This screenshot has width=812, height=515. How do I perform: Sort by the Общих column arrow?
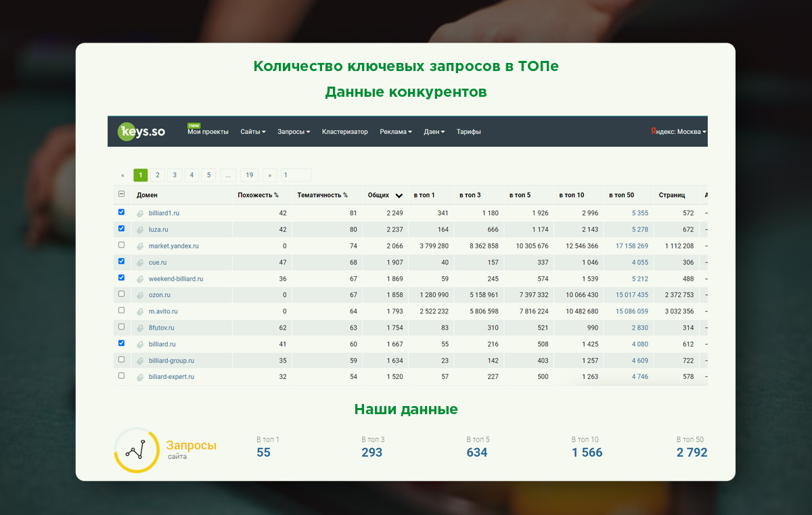[x=399, y=196]
